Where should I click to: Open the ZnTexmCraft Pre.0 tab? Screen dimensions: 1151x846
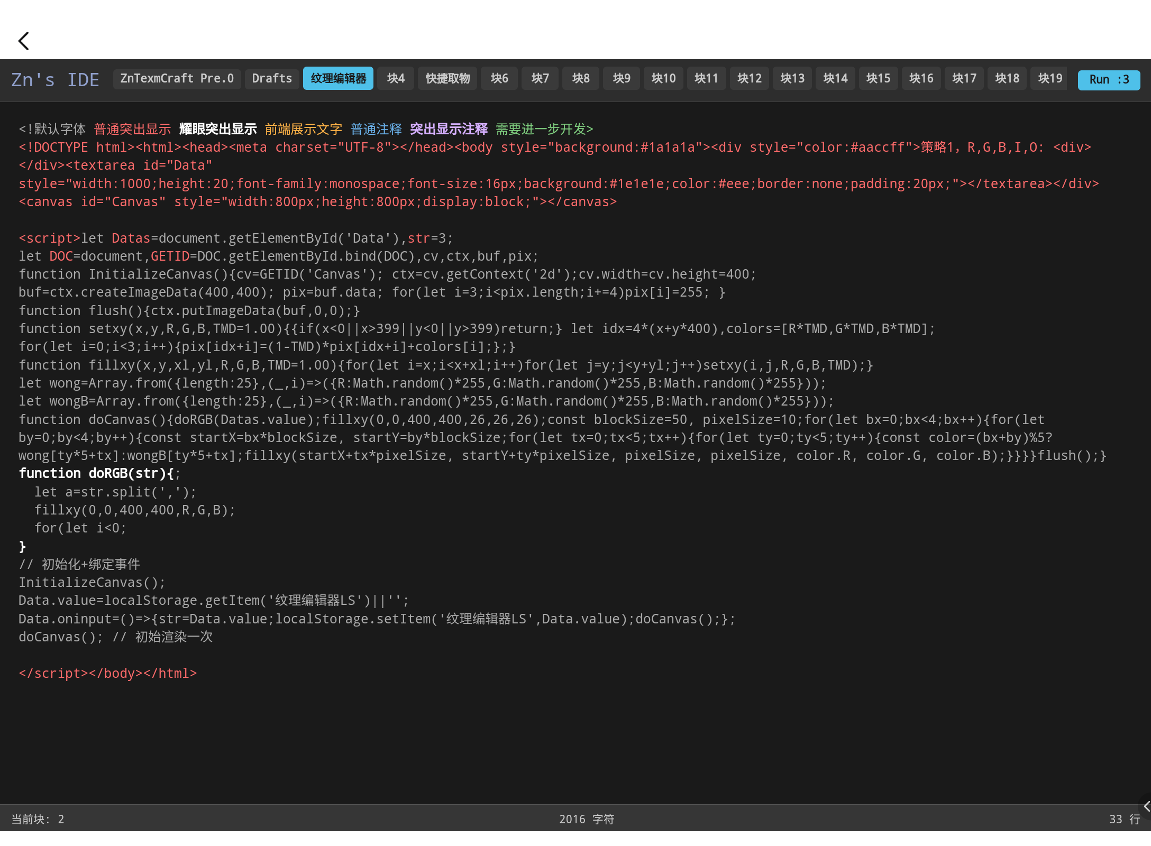click(x=177, y=78)
